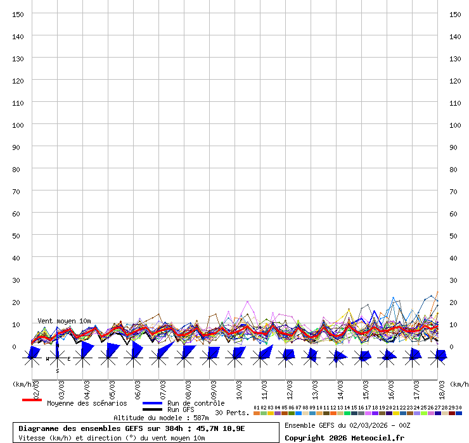
Task: Click the wind direction rose for 18/03
Action: 438,358
